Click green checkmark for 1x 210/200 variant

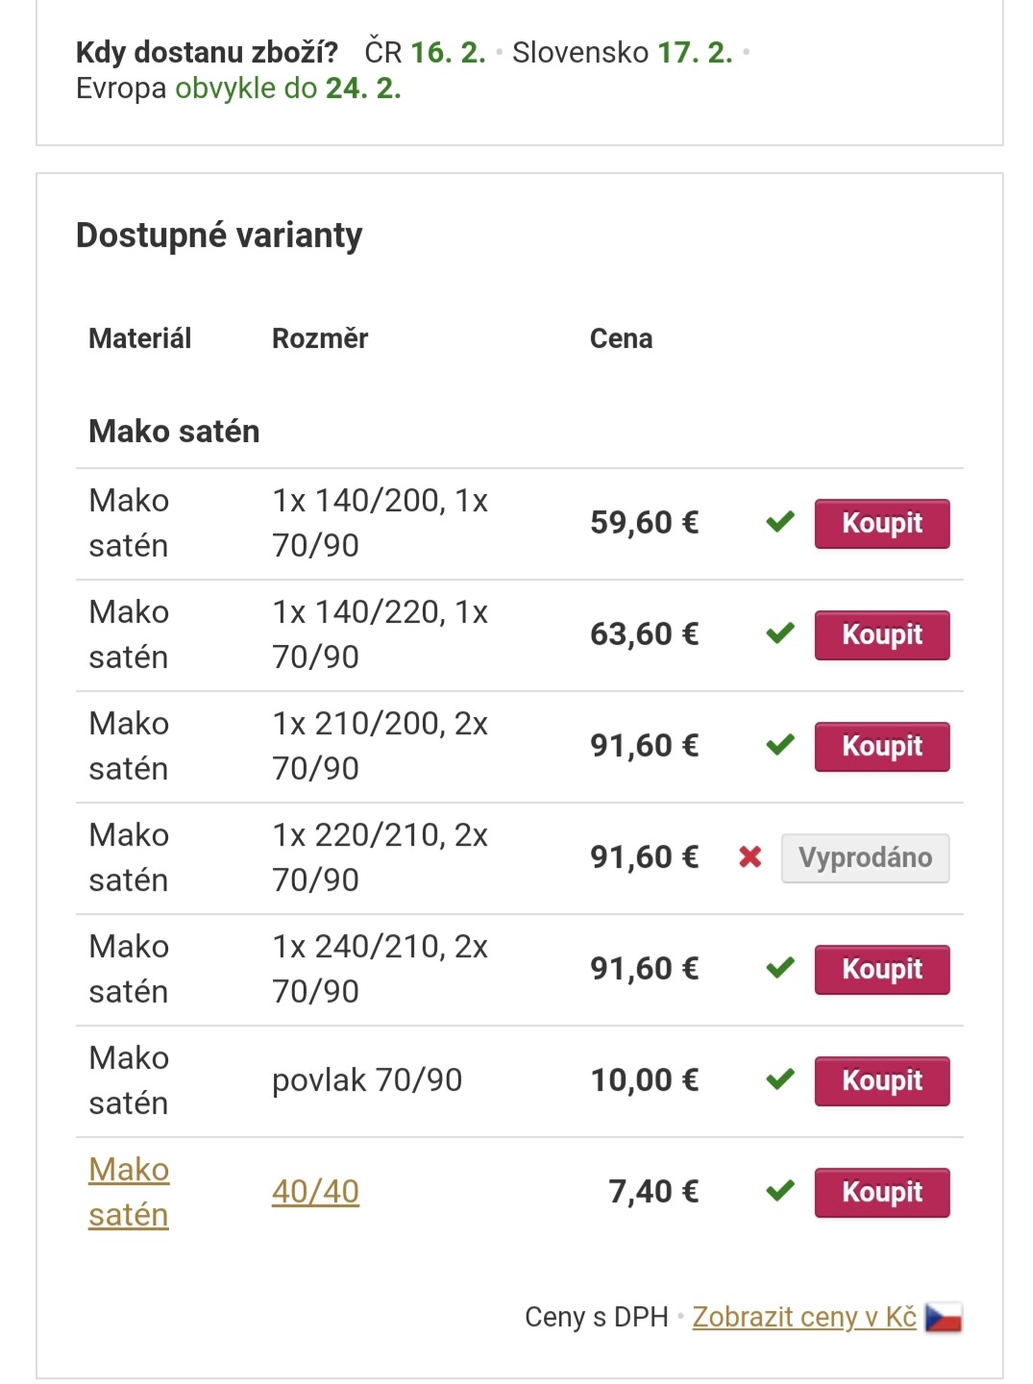780,745
